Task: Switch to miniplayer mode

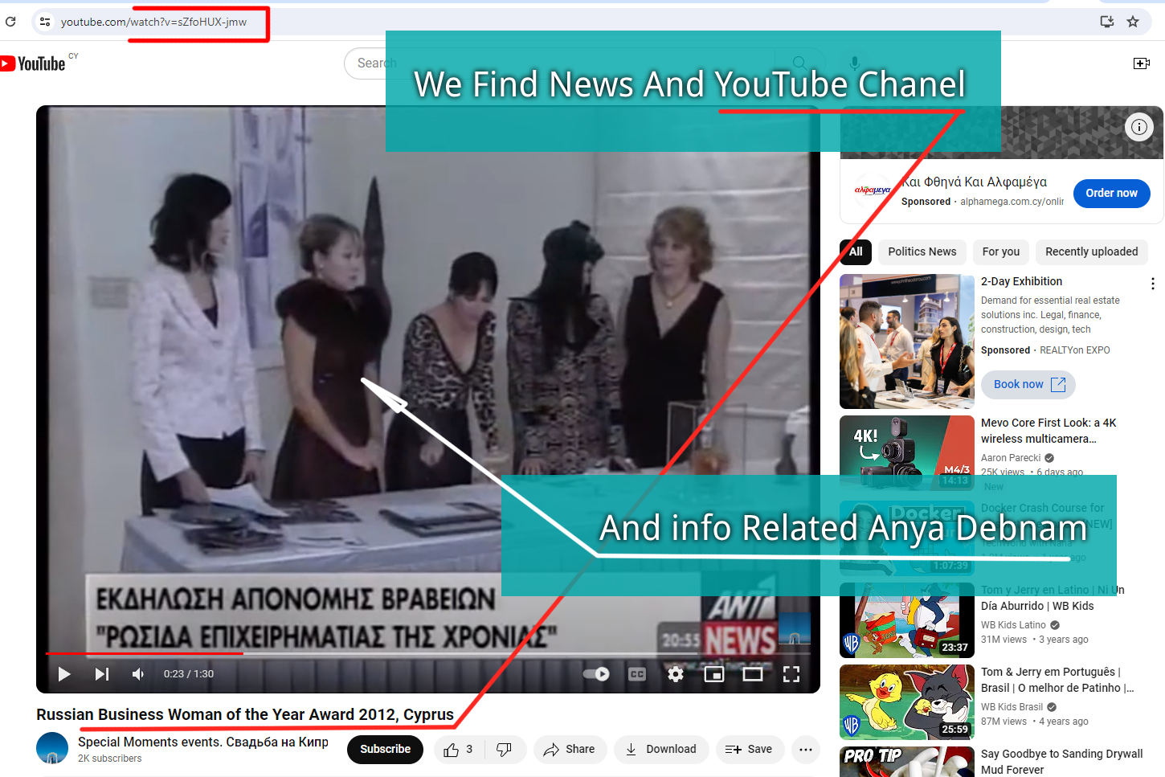Action: click(x=713, y=674)
